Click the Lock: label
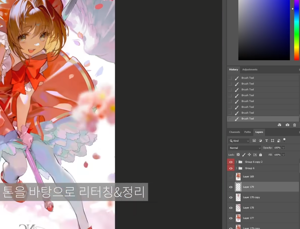Screen dimensions: 300x229 coord(231,155)
